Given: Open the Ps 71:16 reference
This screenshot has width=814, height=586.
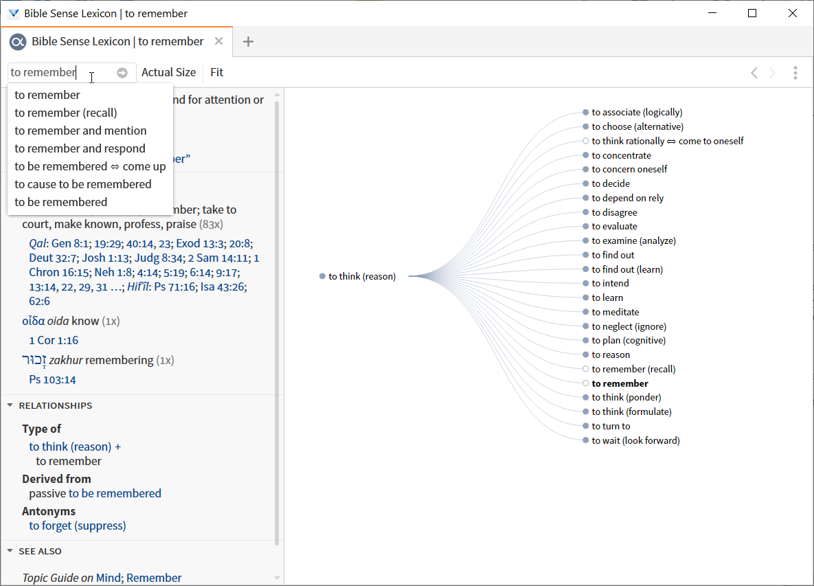Looking at the screenshot, I should tap(174, 286).
